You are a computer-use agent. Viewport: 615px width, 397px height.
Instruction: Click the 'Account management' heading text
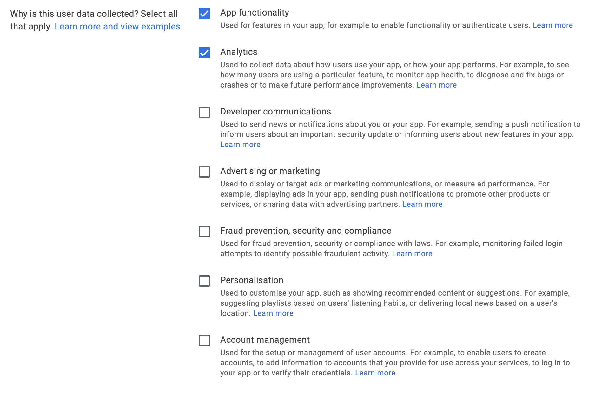265,340
